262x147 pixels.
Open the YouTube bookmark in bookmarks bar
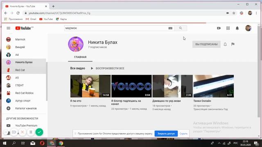(x=46, y=19)
